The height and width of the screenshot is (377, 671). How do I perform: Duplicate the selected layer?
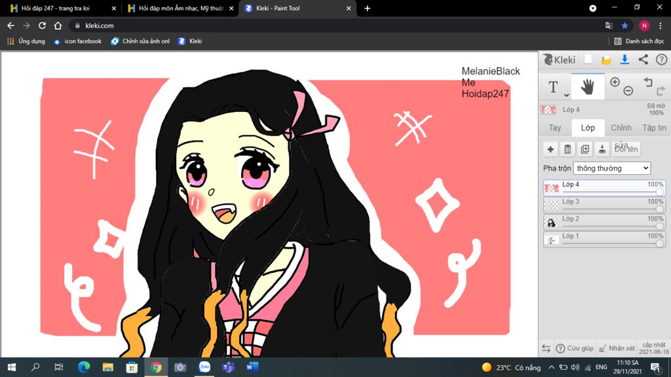[x=585, y=149]
